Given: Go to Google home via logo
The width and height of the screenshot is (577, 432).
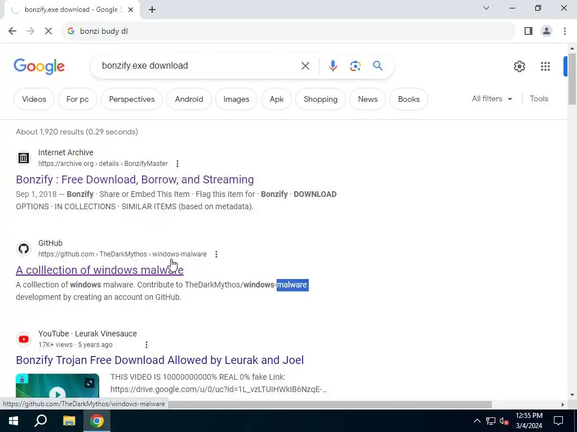Looking at the screenshot, I should click(39, 66).
